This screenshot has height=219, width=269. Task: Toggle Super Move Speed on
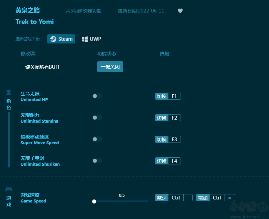coord(97,139)
